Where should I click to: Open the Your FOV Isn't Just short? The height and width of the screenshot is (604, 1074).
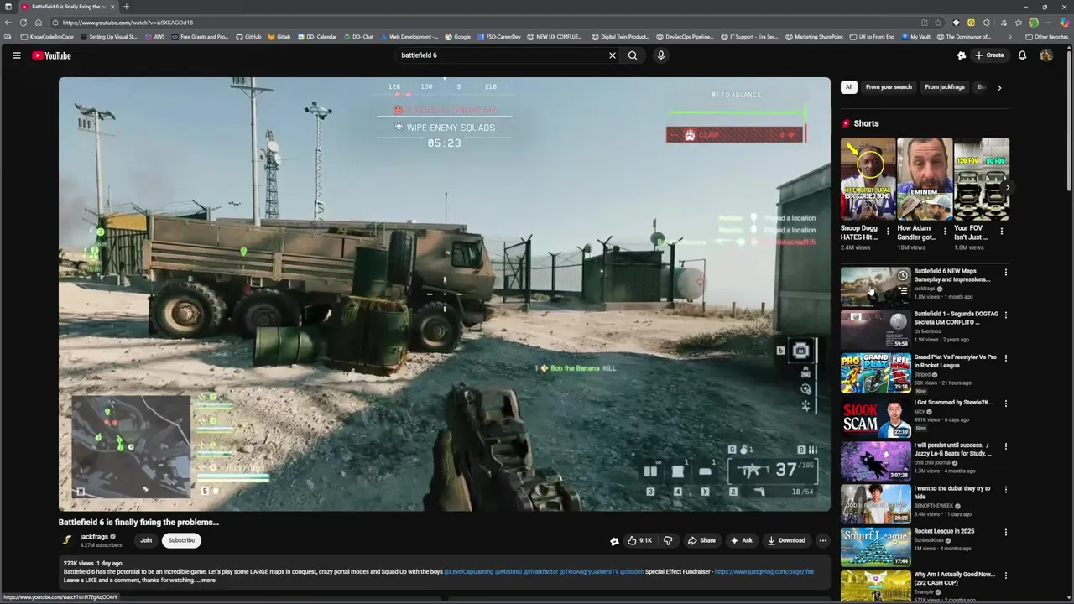pos(981,179)
